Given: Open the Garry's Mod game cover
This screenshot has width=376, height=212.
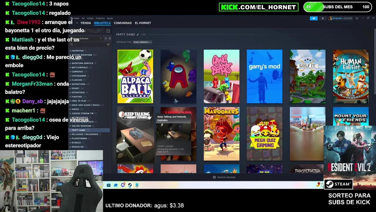Looking at the screenshot, I should click(x=264, y=77).
